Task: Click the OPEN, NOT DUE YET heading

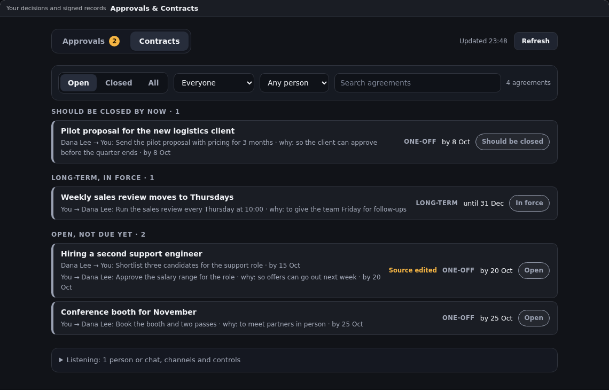Action: pos(98,235)
